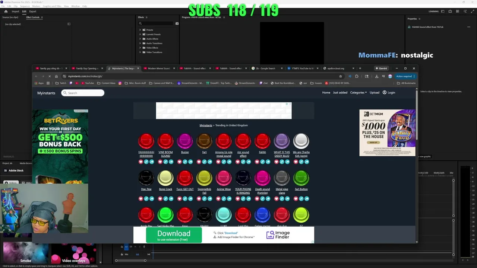Bookmark this page with star icon
This screenshot has height=268, width=477.
(x=340, y=76)
